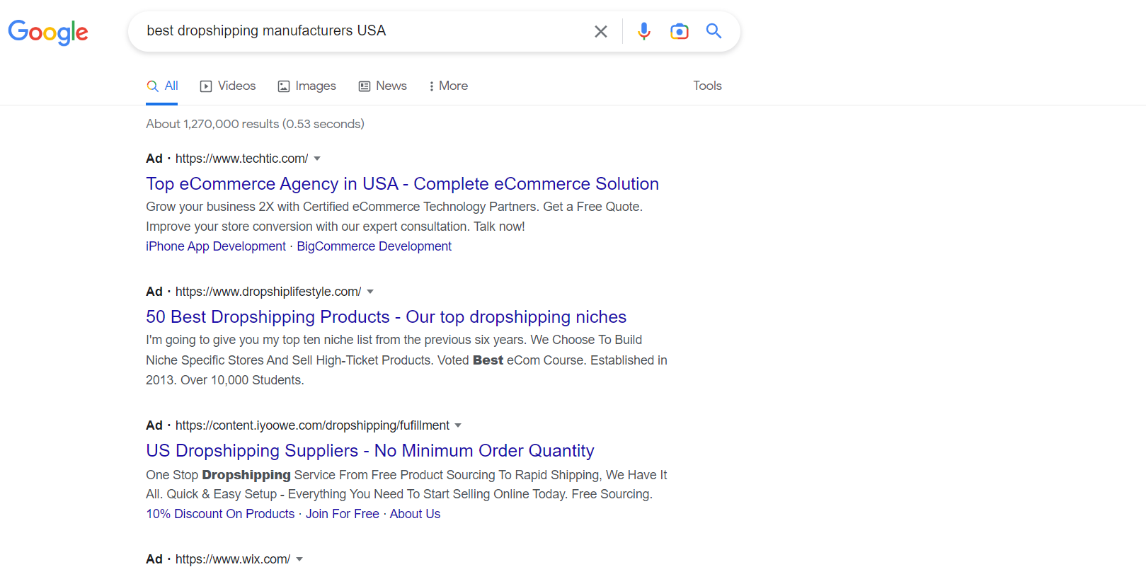
Task: Open 50 Best Dropshipping Products result
Action: [386, 317]
